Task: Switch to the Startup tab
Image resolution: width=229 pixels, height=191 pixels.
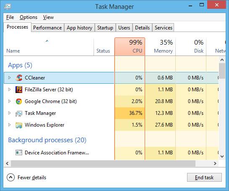Action: tap(105, 28)
